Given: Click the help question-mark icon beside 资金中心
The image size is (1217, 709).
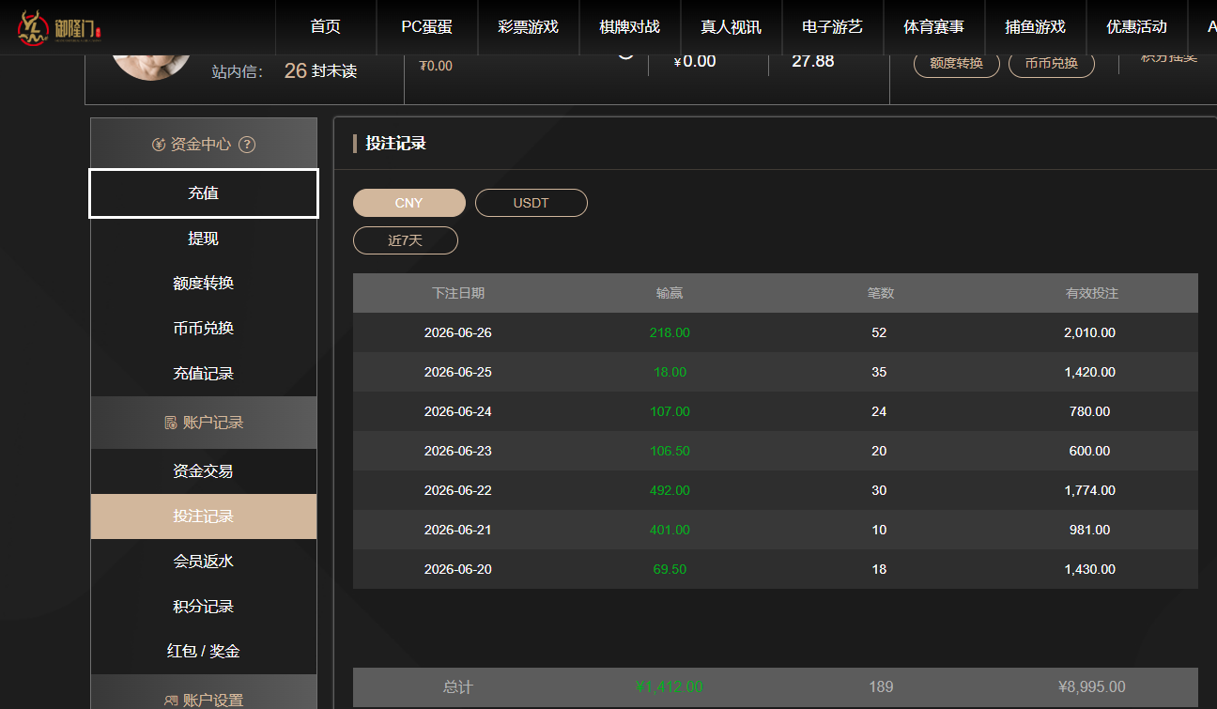Looking at the screenshot, I should (x=247, y=145).
